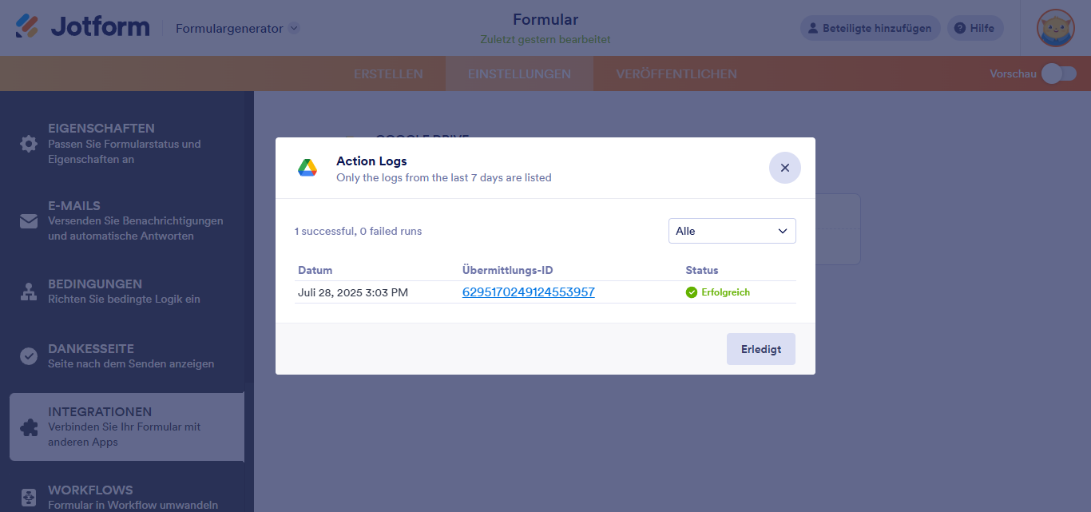The width and height of the screenshot is (1091, 512).
Task: Open submission ID 6295170249124553957 link
Action: [529, 292]
